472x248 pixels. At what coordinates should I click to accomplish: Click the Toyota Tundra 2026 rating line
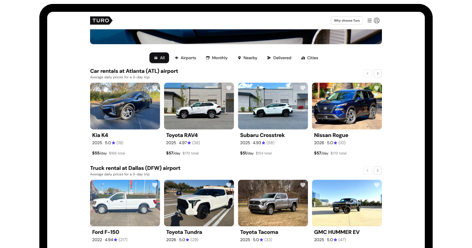[x=182, y=240]
